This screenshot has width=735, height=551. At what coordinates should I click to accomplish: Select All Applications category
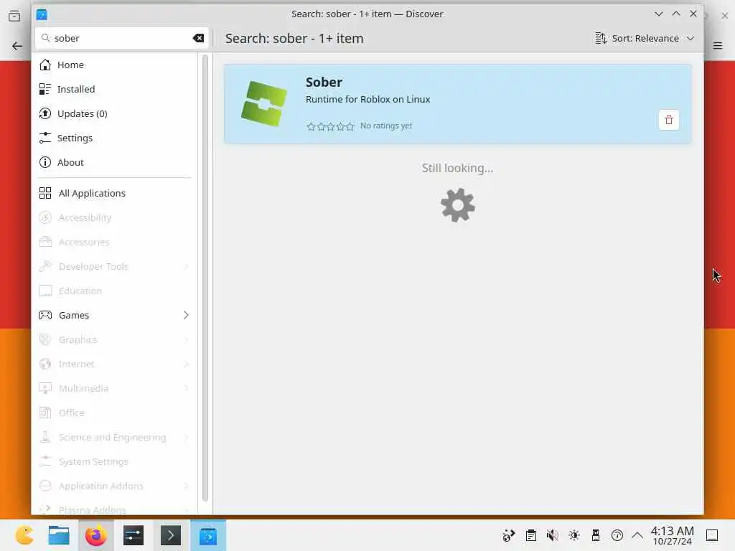coord(114,193)
